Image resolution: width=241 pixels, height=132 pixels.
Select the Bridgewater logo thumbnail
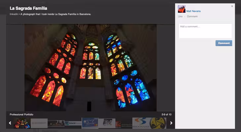pos(141,123)
